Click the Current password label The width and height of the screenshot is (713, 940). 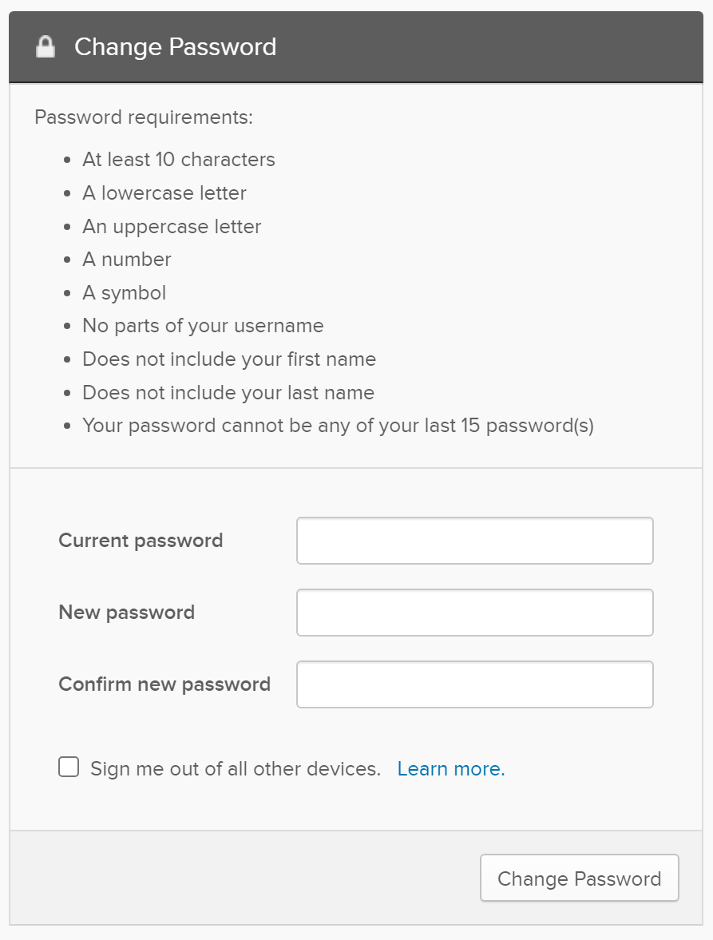click(141, 541)
